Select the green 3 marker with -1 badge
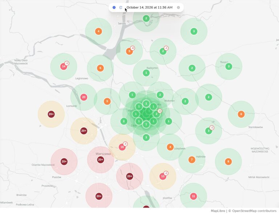Image resolution: width=279 pixels, height=214 pixels. 209,131
